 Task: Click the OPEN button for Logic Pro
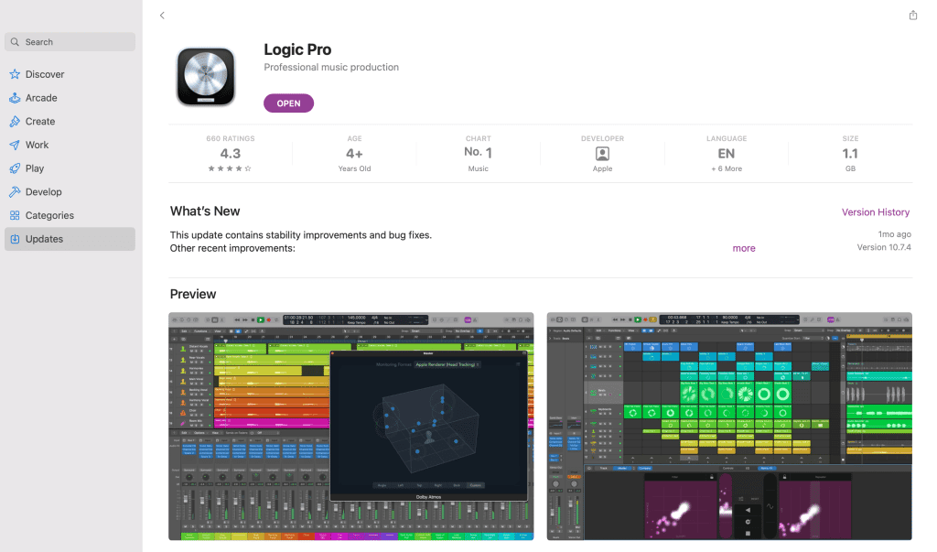(288, 103)
